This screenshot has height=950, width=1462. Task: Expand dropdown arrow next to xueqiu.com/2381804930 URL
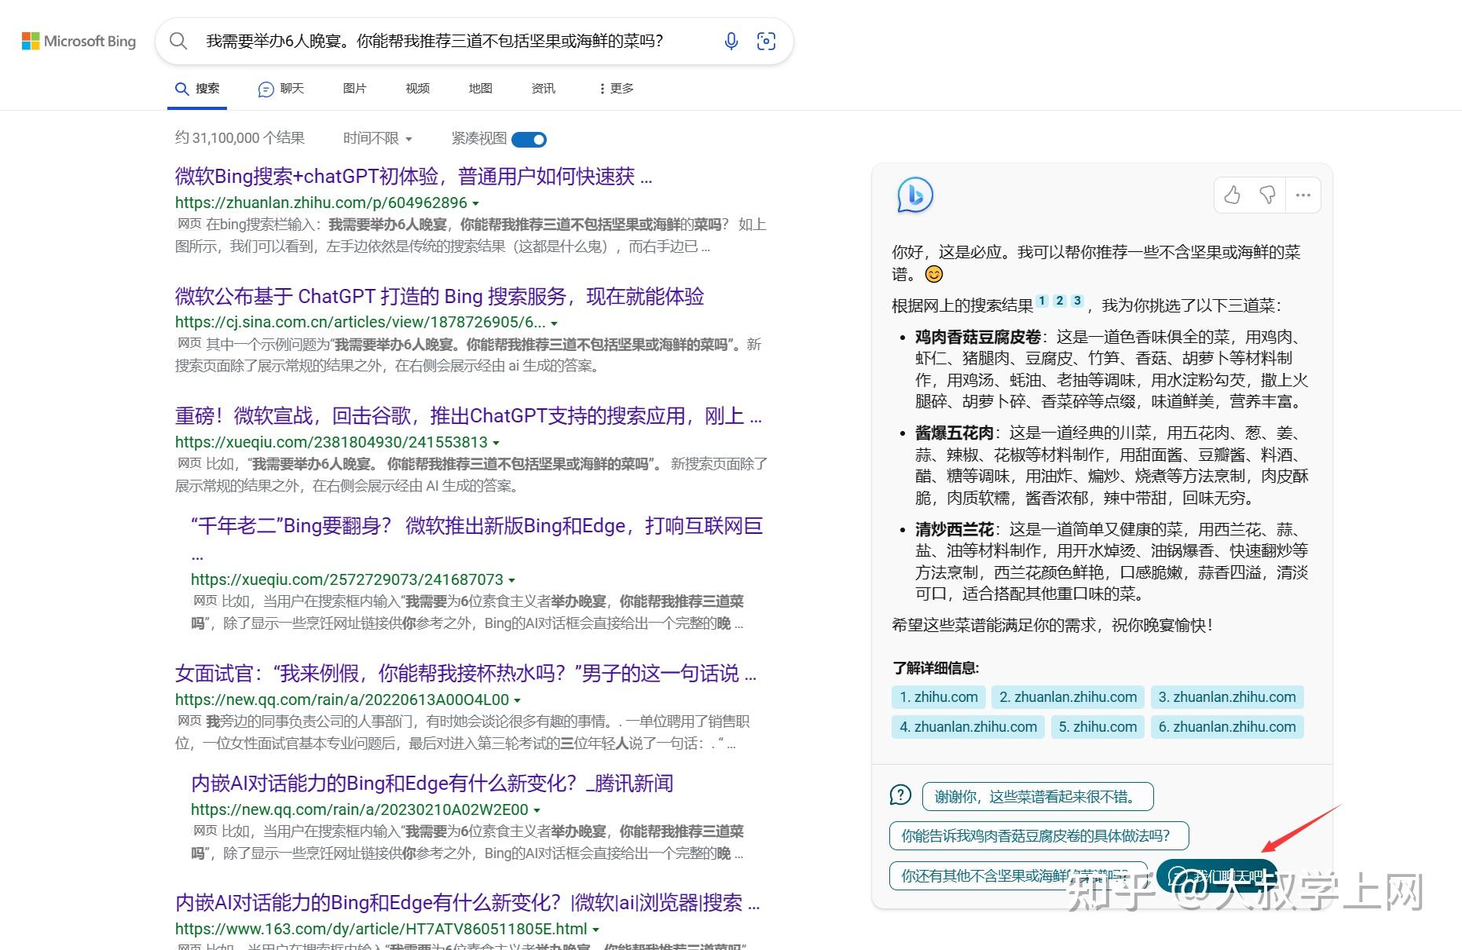[496, 443]
